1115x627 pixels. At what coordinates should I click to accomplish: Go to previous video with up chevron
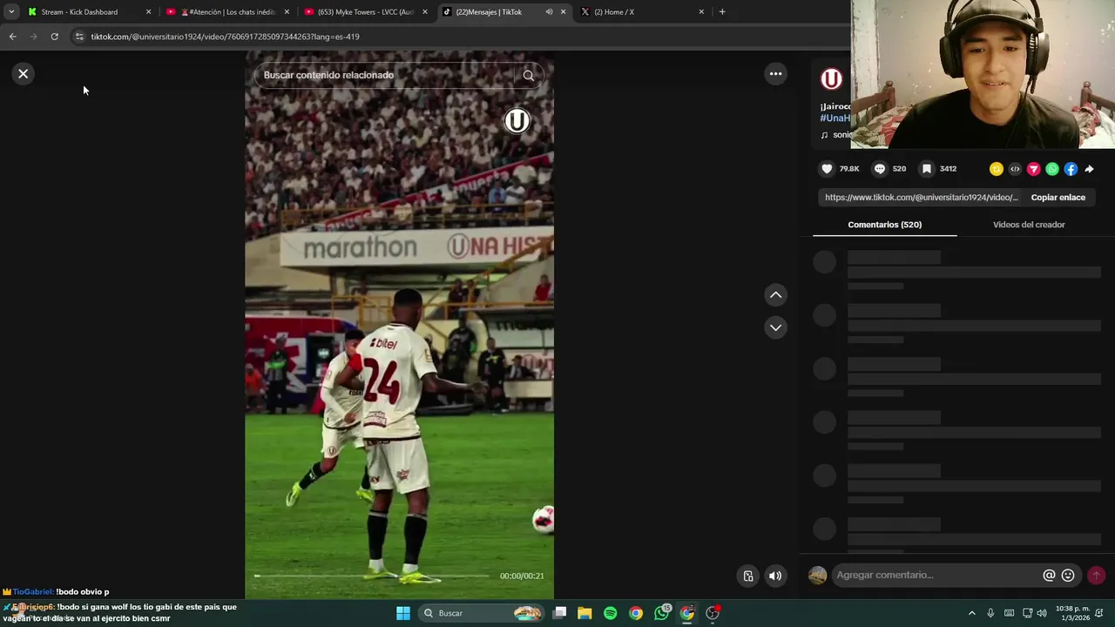(775, 295)
